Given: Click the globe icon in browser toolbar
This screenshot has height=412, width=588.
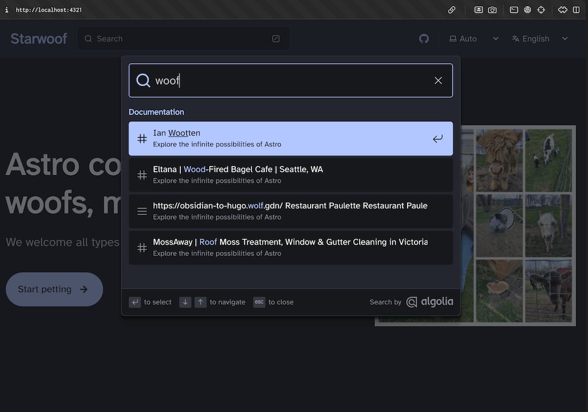Looking at the screenshot, I should (528, 10).
